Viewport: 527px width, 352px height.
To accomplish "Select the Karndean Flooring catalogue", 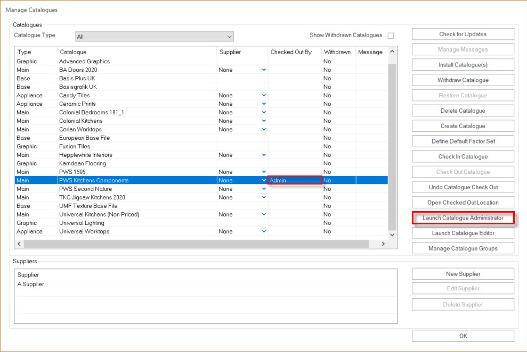I will 201,163.
